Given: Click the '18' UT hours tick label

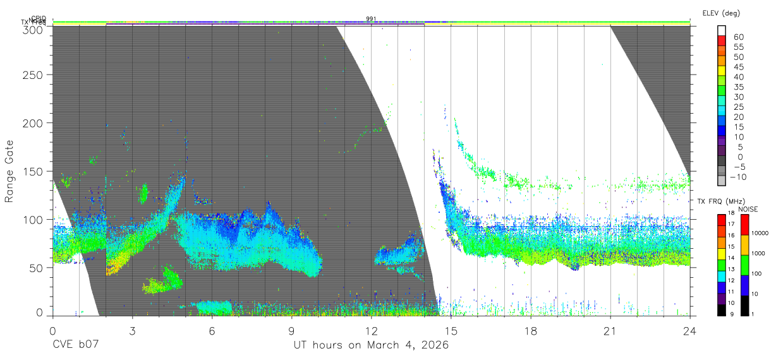Looking at the screenshot, I should (x=531, y=330).
